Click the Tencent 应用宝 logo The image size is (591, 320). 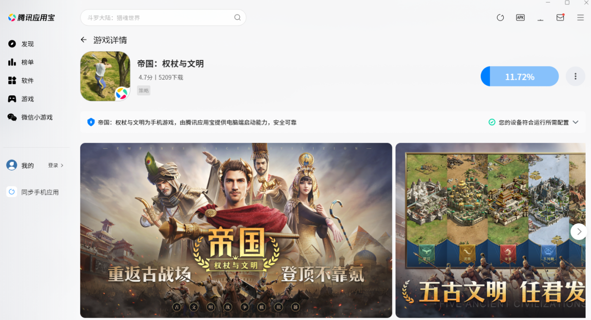coord(31,18)
